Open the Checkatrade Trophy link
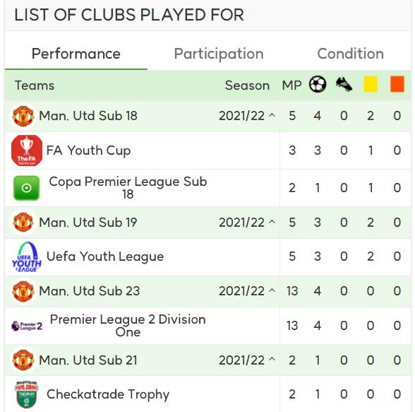415x412 pixels. click(108, 394)
